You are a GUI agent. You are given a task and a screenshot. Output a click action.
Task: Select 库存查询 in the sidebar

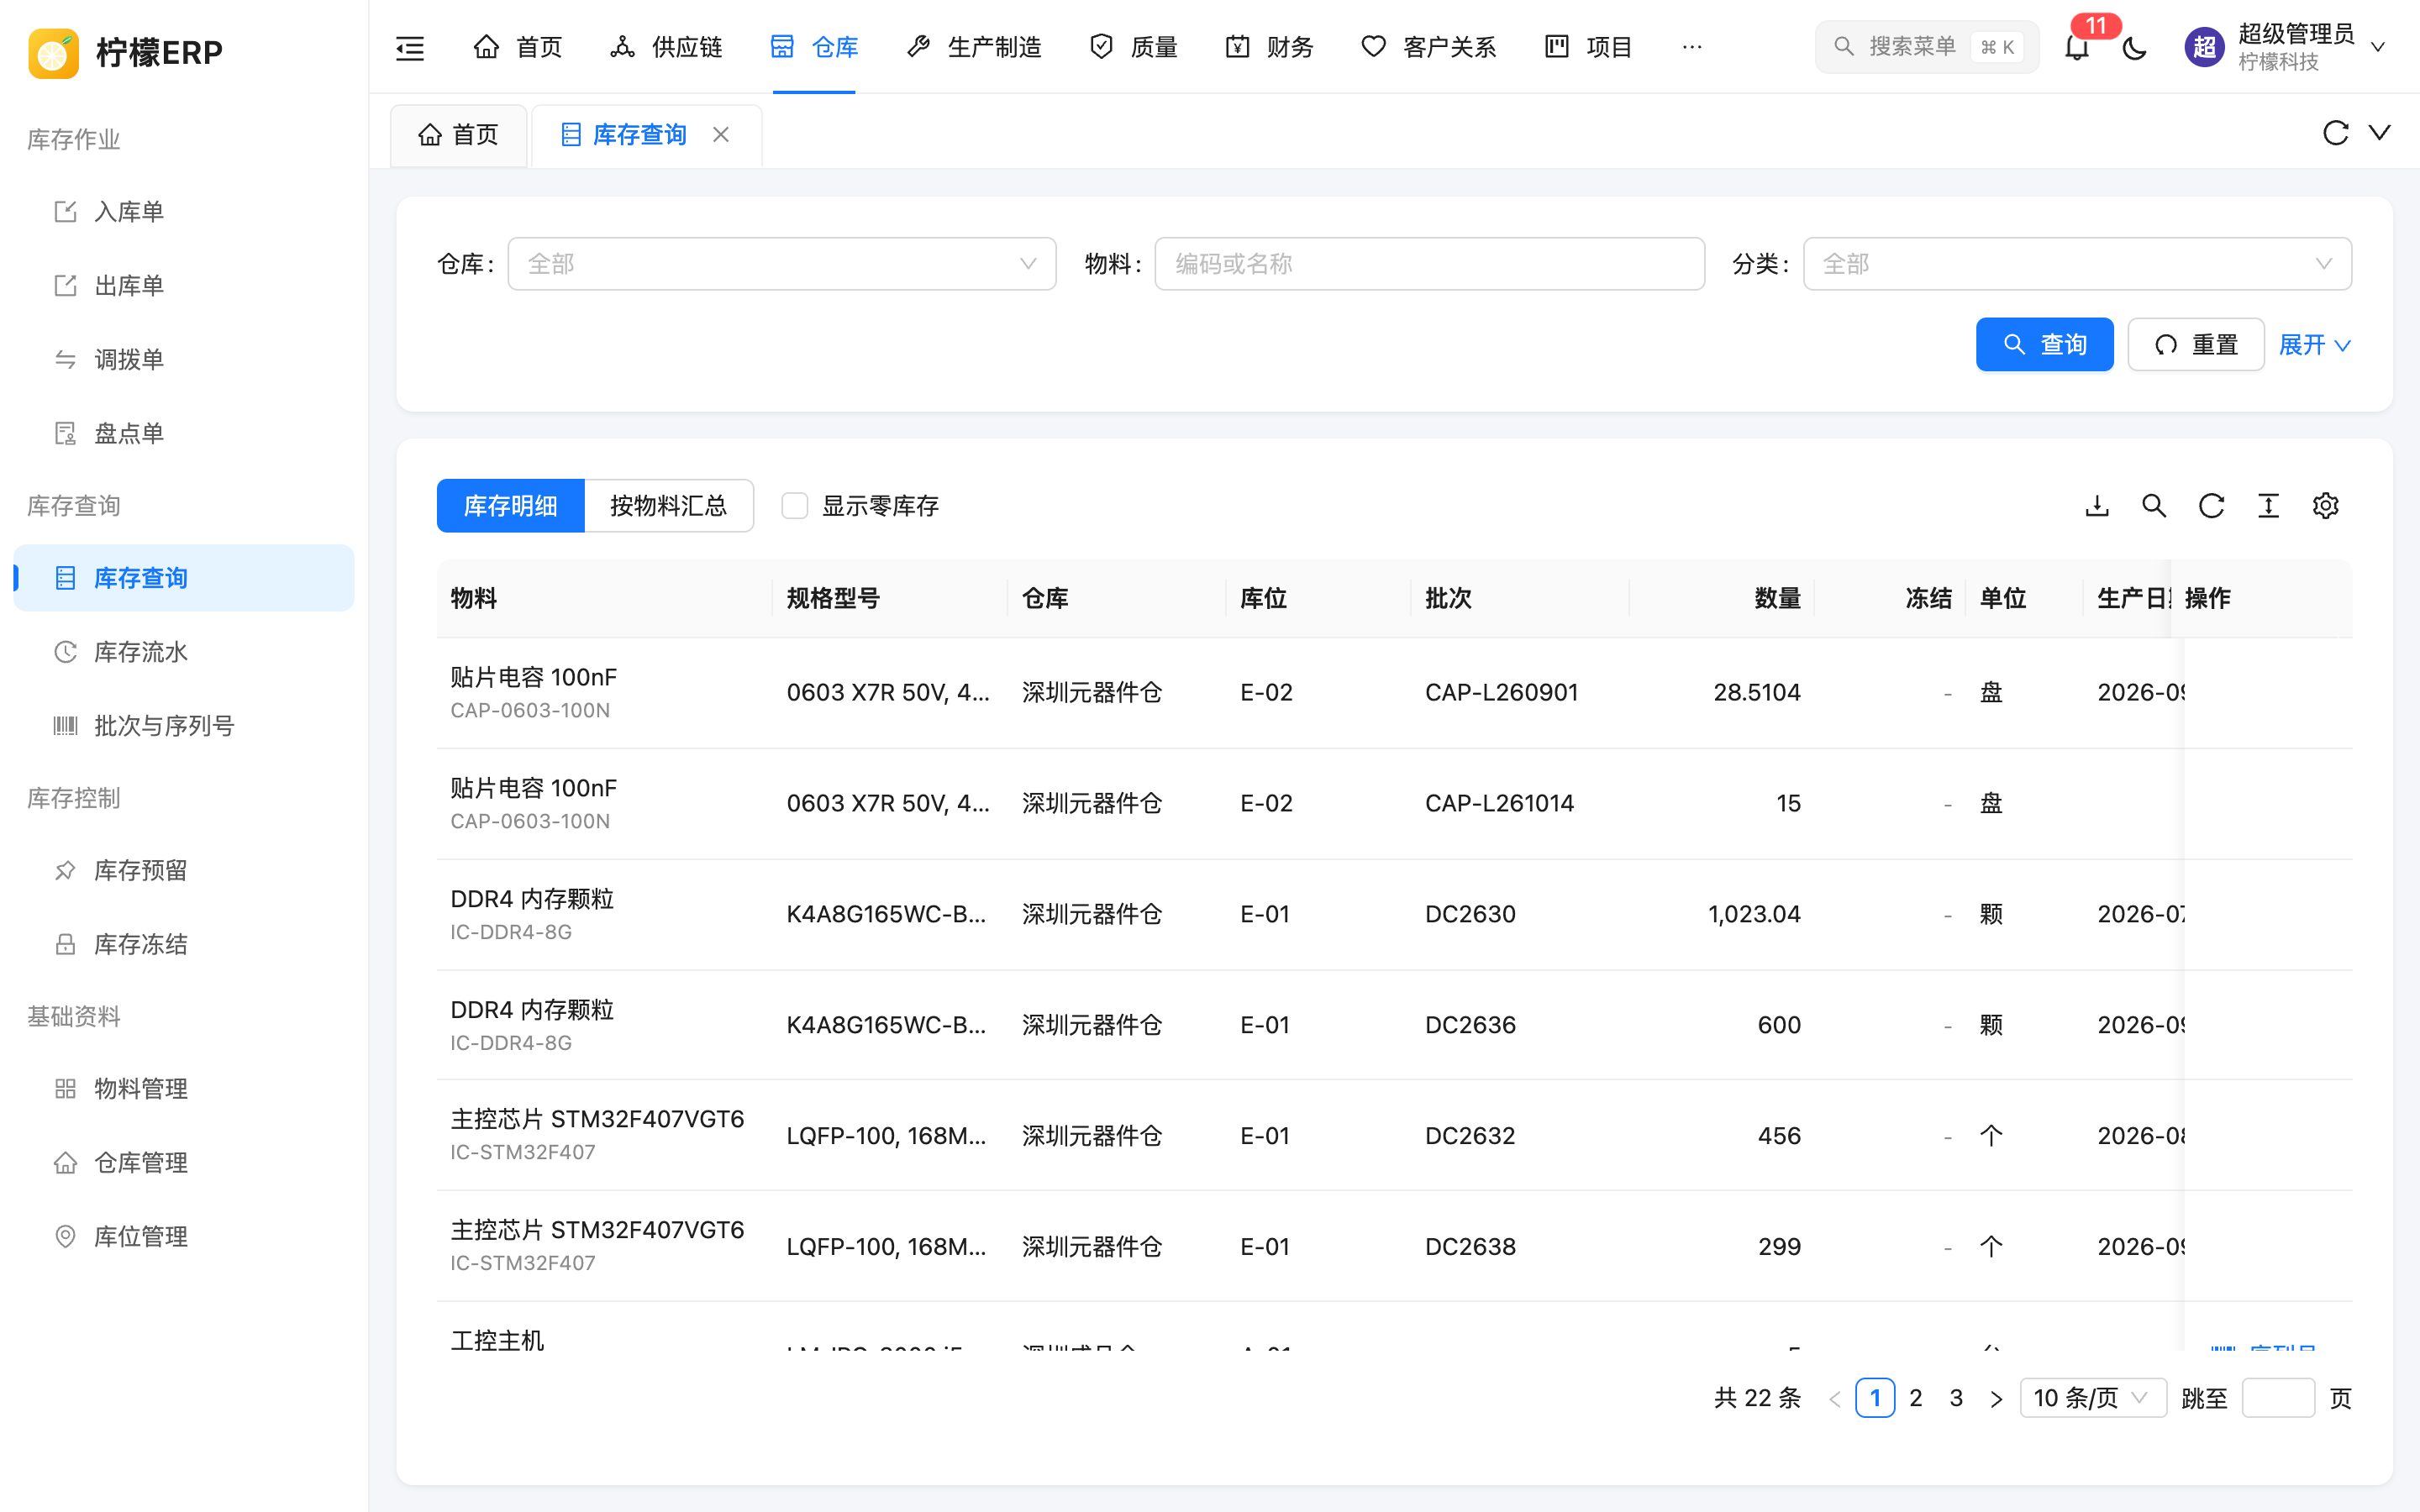184,578
